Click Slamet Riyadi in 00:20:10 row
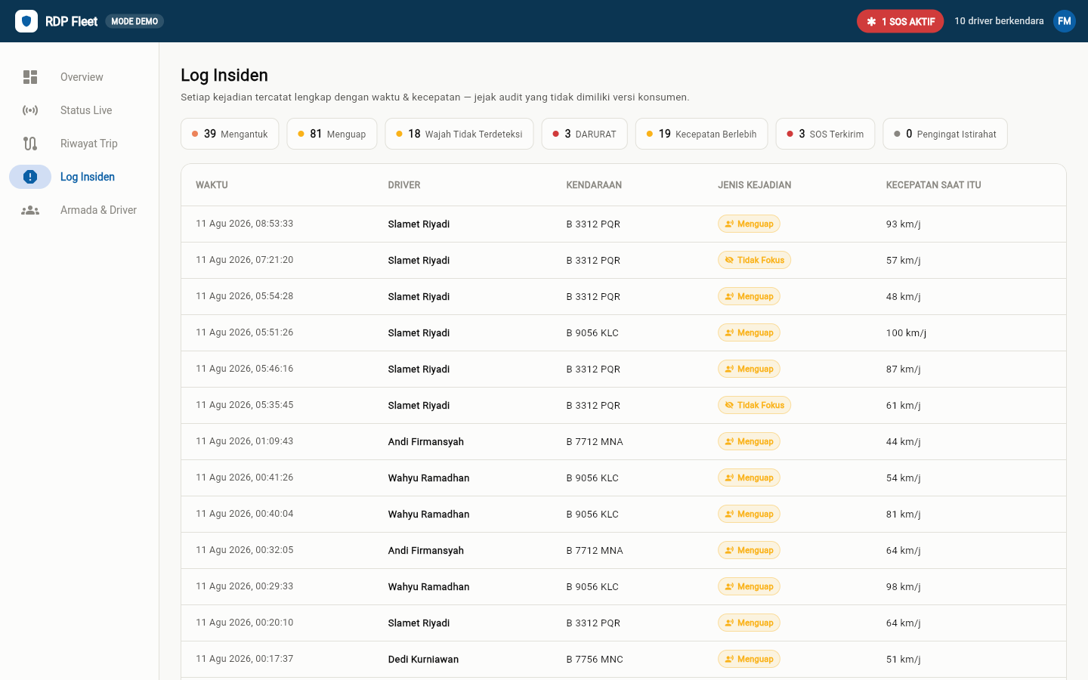The width and height of the screenshot is (1088, 680). pos(419,623)
